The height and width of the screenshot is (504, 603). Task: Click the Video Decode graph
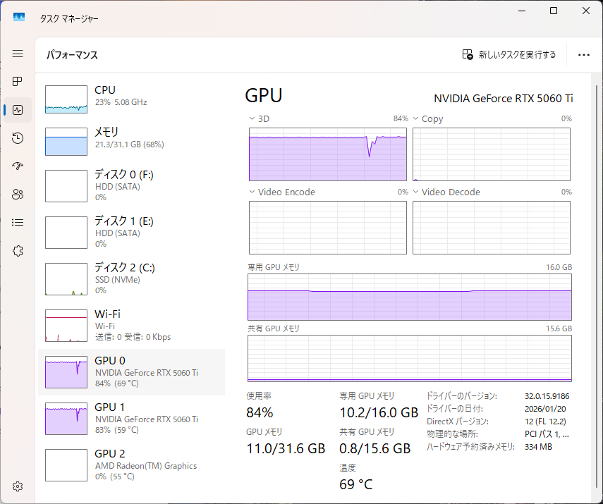coord(492,228)
